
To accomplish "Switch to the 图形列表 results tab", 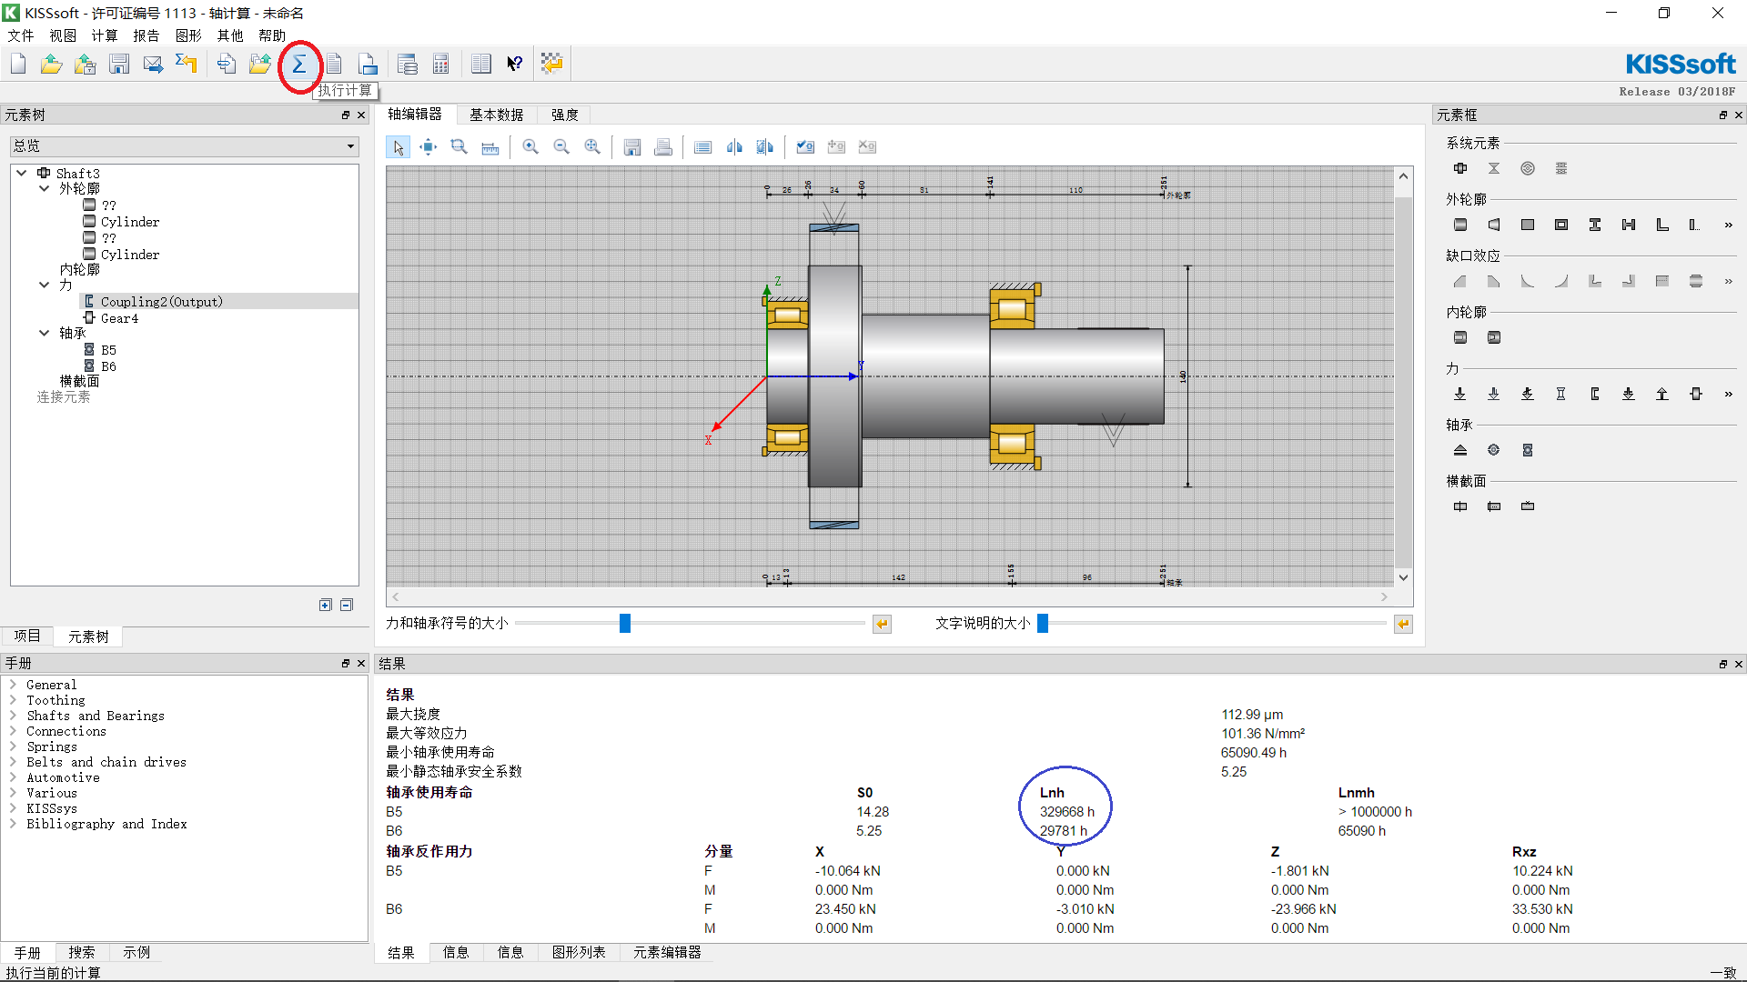I will click(x=579, y=952).
